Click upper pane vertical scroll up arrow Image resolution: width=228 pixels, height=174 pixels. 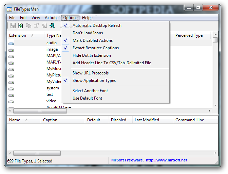[215, 34]
